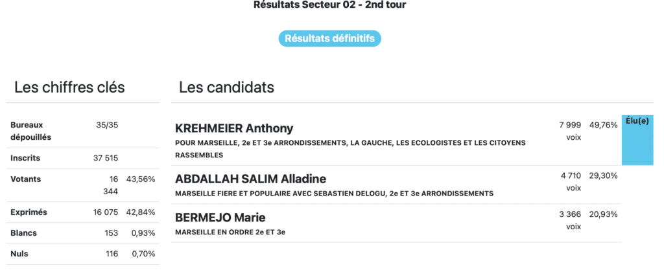Click the 3 366 voix count
This screenshot has width=664, height=270.
coord(570,220)
